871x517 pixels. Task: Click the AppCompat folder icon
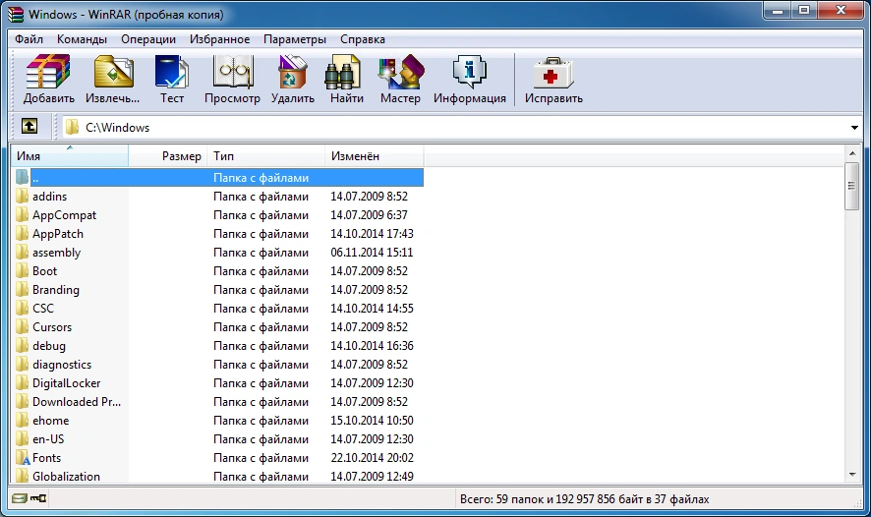(x=22, y=215)
